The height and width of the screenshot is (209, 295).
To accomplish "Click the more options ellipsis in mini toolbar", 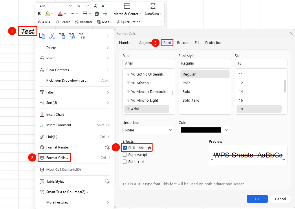I will 160,22.
